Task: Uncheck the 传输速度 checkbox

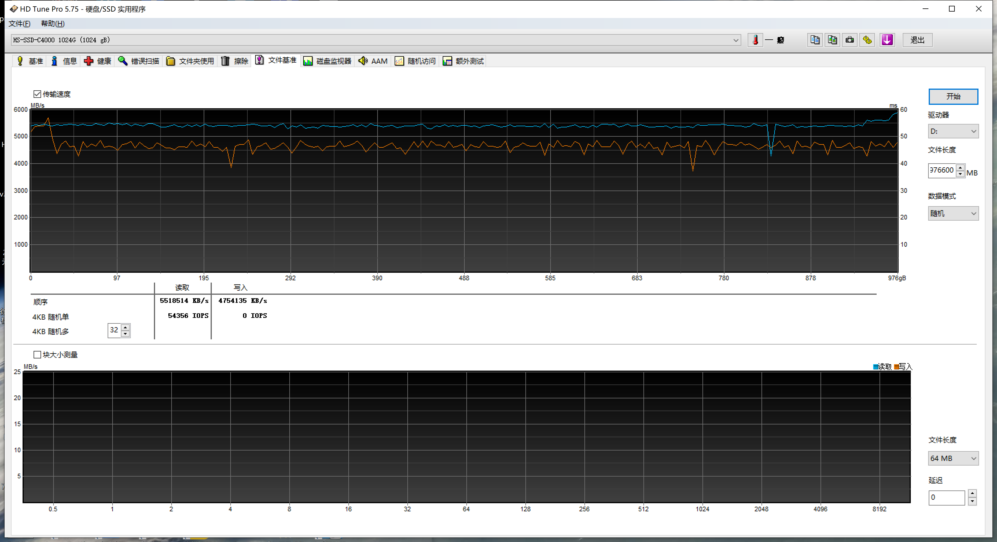Action: (37, 94)
